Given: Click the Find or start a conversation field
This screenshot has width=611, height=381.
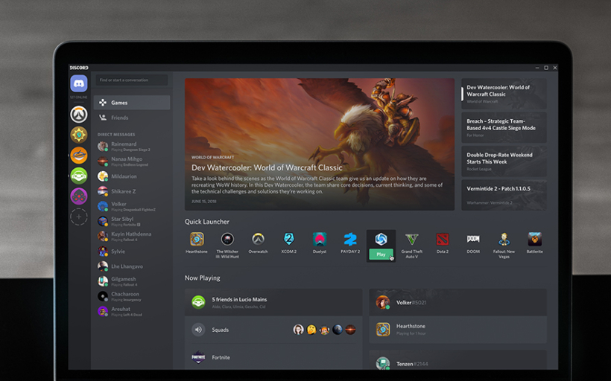Looking at the screenshot, I should click(x=131, y=80).
